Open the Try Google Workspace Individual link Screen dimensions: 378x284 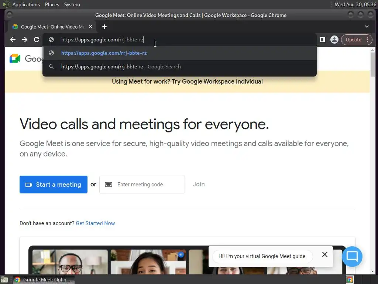click(217, 82)
